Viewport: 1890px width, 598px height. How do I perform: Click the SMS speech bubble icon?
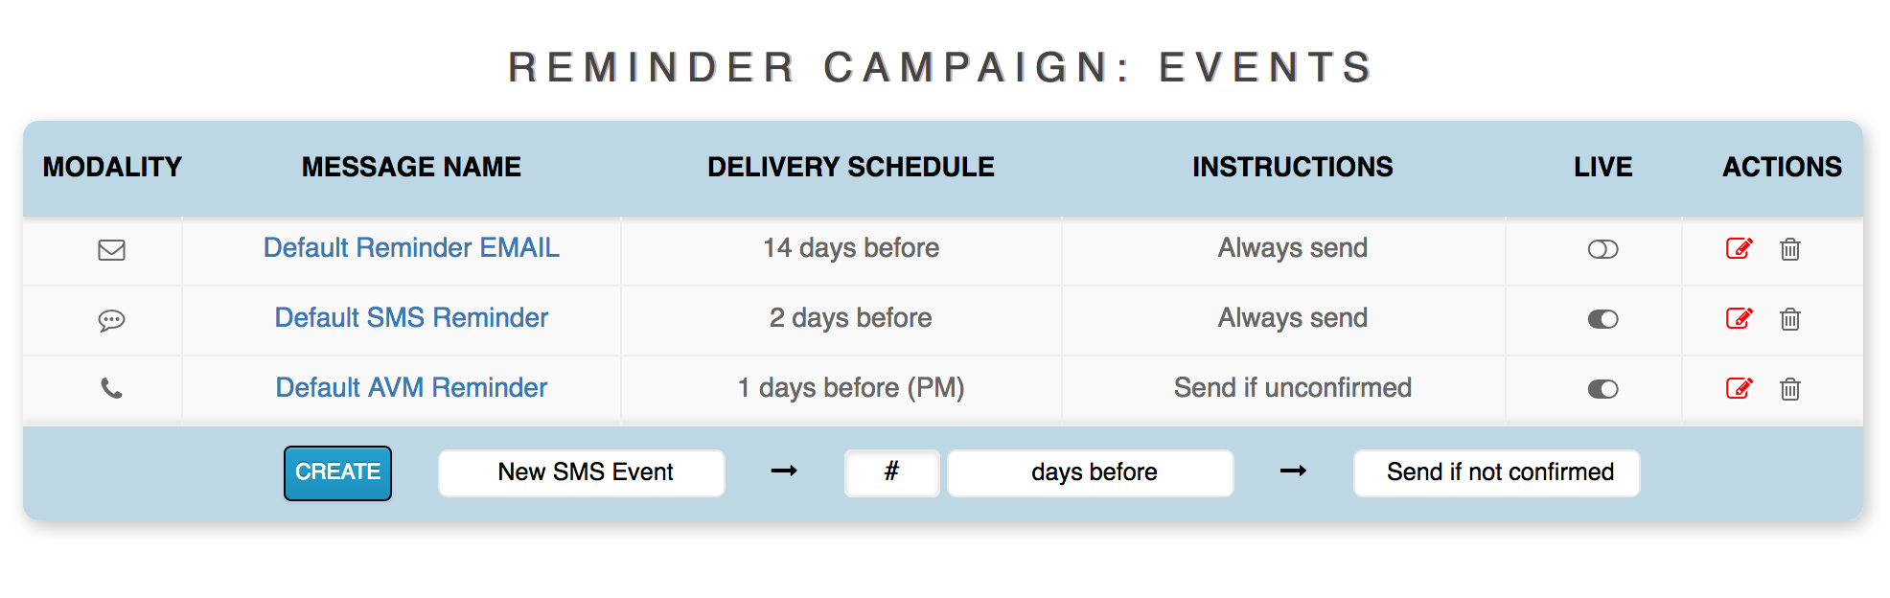click(112, 320)
